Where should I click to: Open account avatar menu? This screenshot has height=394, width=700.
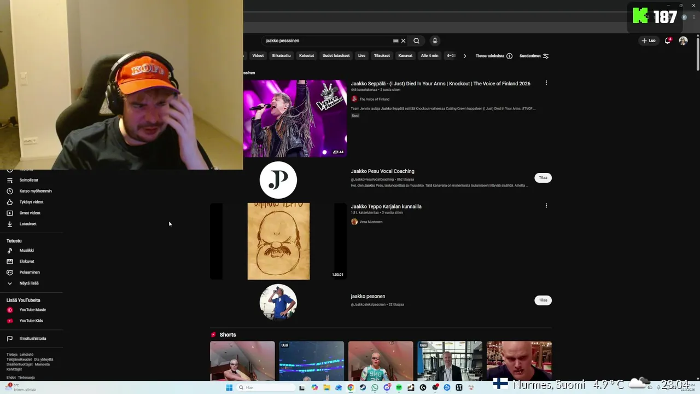pos(683,40)
